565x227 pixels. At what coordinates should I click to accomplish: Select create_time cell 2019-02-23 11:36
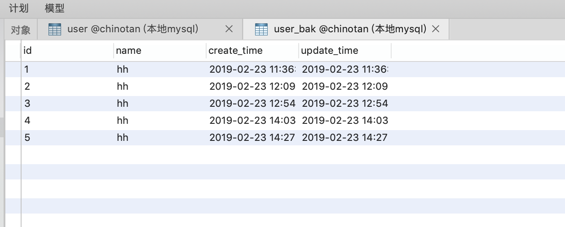pyautogui.click(x=252, y=70)
